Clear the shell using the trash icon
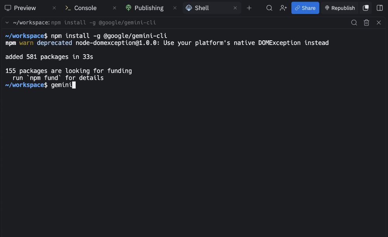388x237 pixels. 366,22
